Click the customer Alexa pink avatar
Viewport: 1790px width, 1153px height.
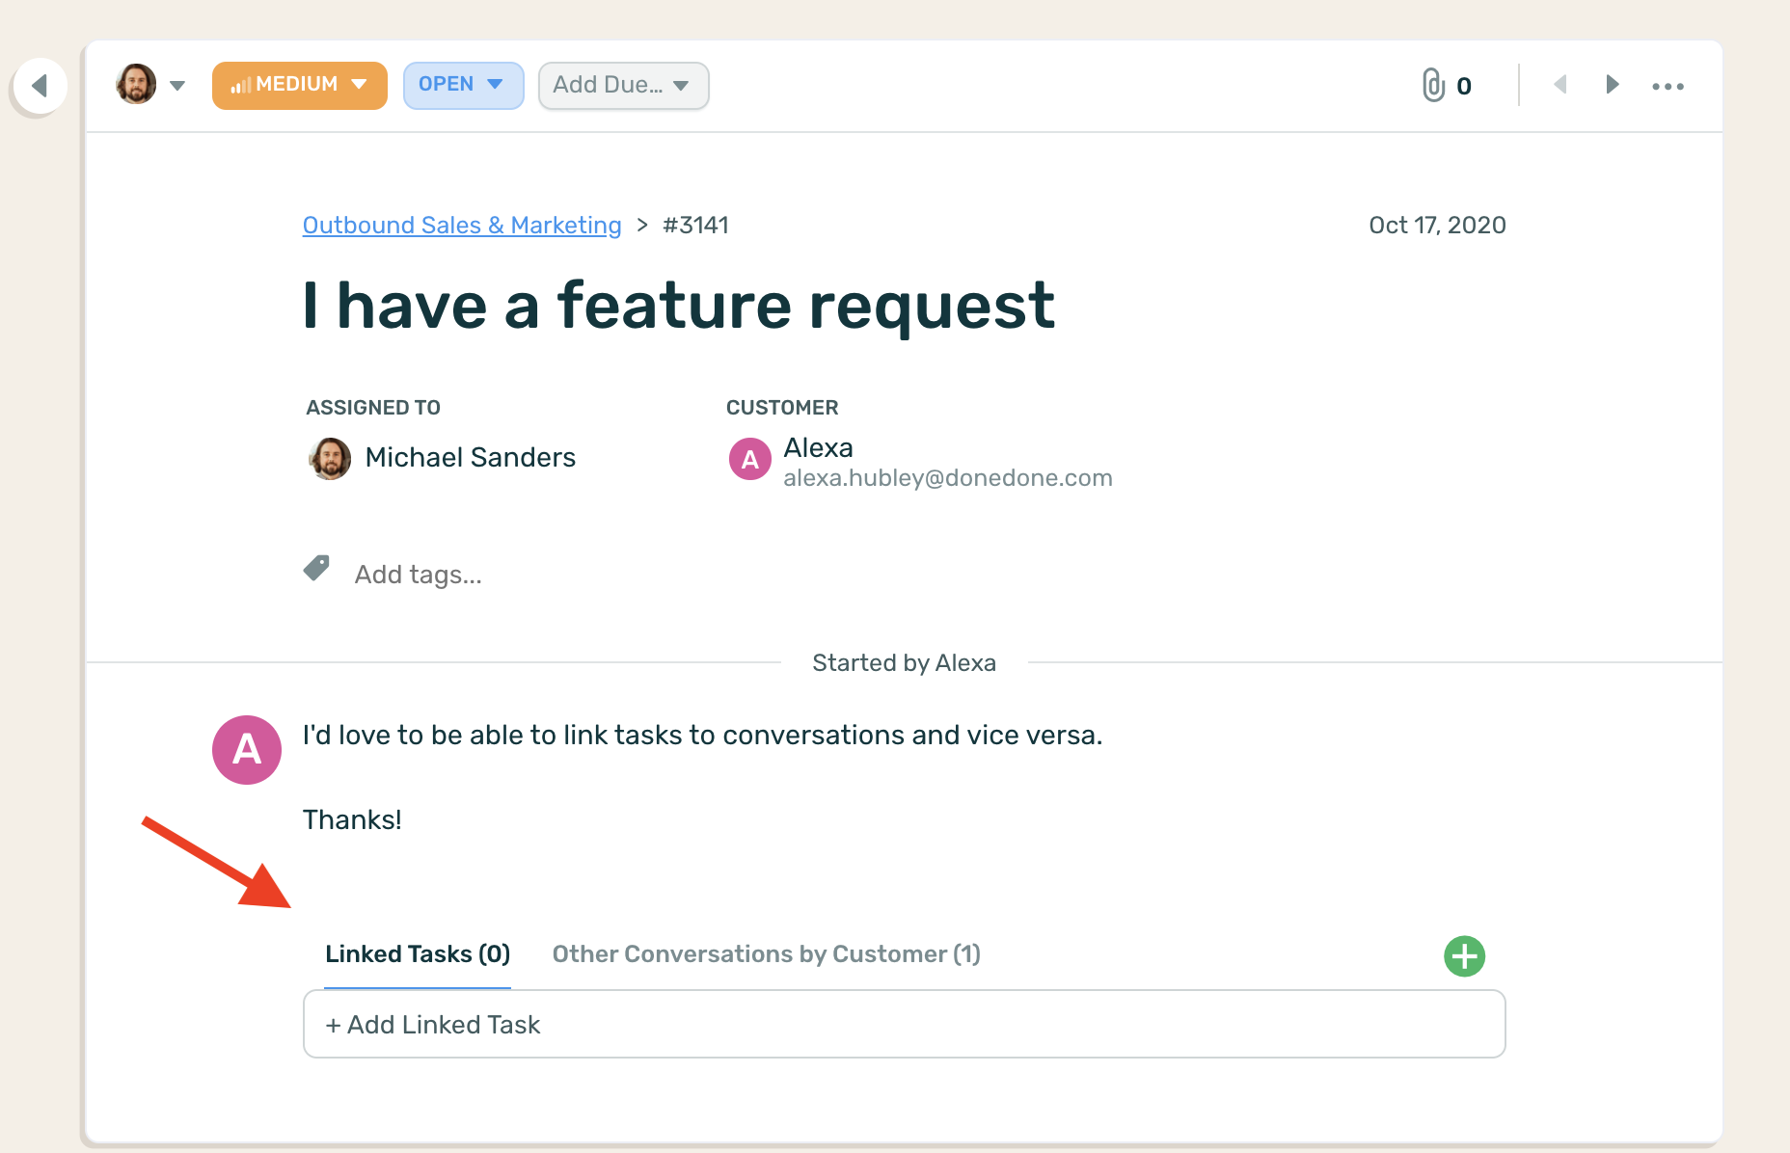tap(749, 459)
